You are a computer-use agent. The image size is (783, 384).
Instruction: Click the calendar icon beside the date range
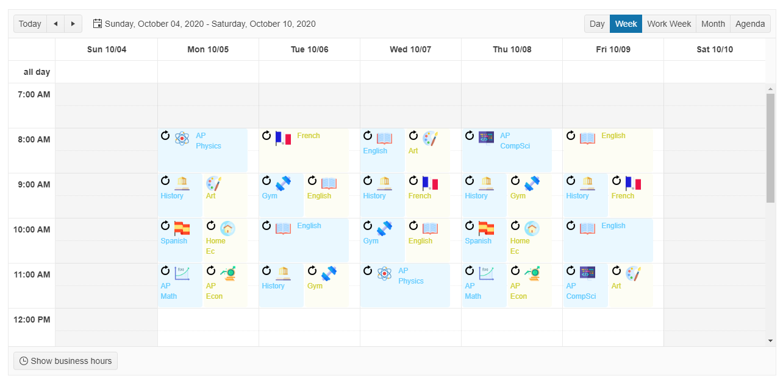(97, 23)
